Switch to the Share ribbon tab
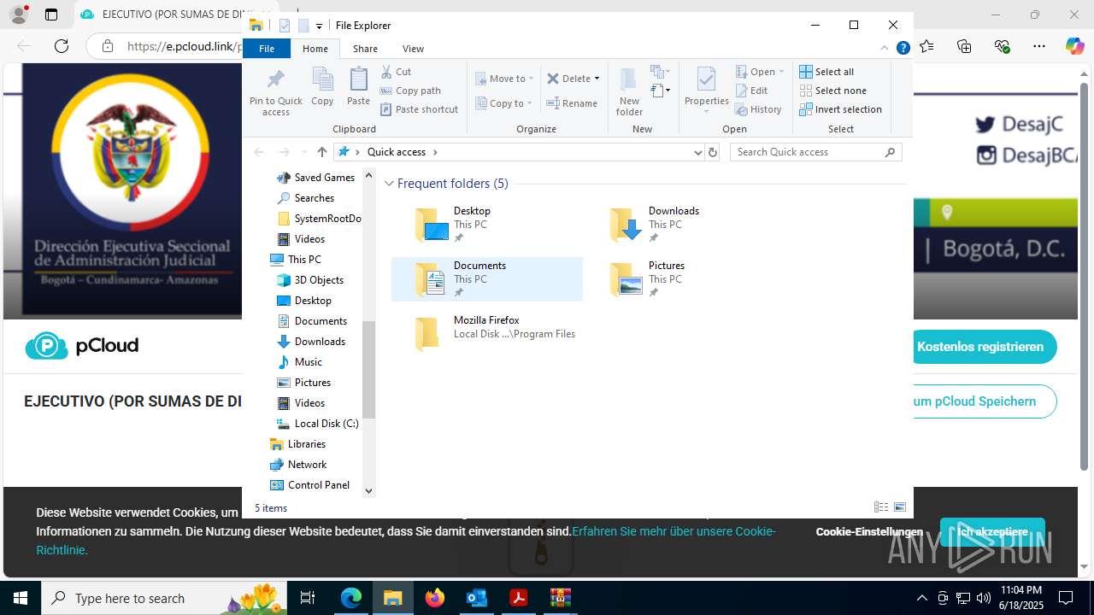Screen dimensions: 1094x615 tap(365, 49)
